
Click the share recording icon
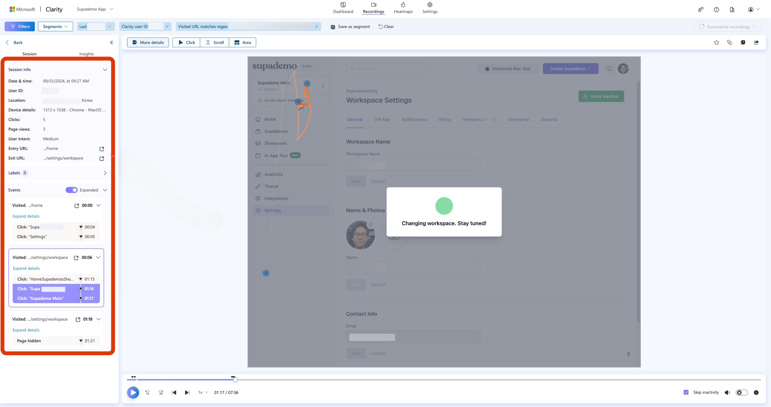756,42
